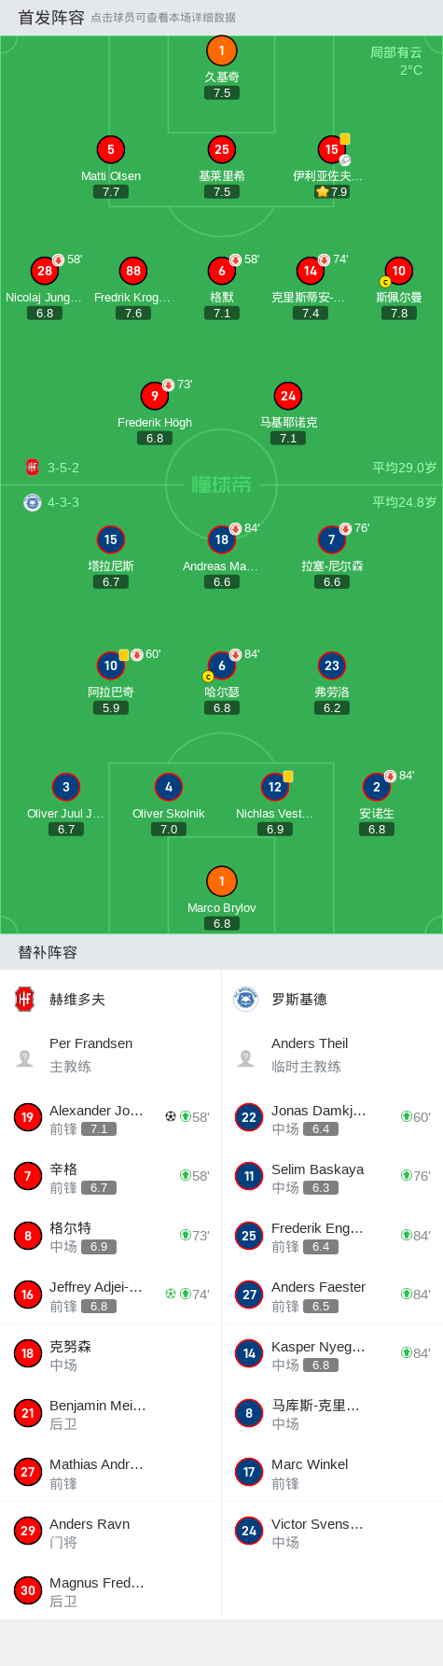This screenshot has width=443, height=1666.
Task: Open captain 哈尔瑟 number 6 blue circle
Action: pos(221,665)
